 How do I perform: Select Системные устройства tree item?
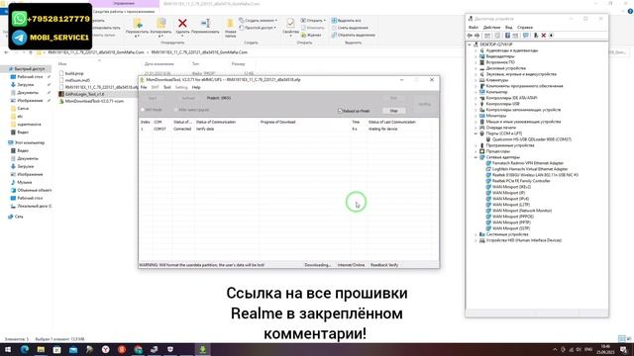click(x=507, y=234)
